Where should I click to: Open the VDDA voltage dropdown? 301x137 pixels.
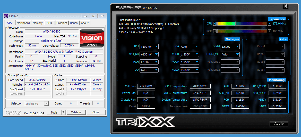[190, 70]
